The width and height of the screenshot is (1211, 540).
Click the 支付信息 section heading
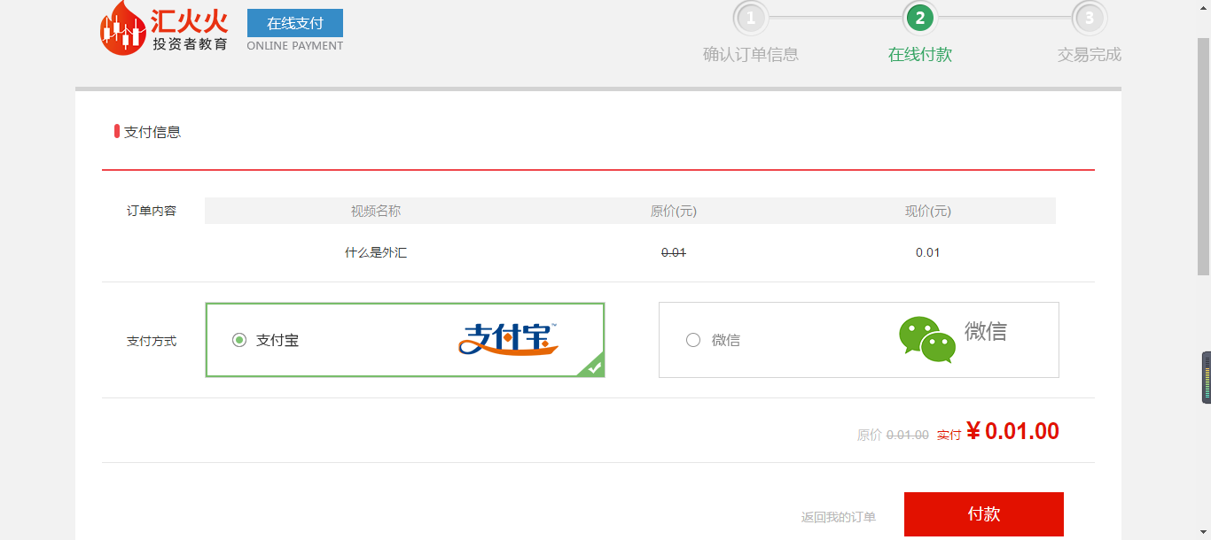152,132
